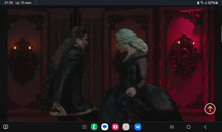Tap the 82% battery indicator
This screenshot has width=222, height=132.
[213, 3]
